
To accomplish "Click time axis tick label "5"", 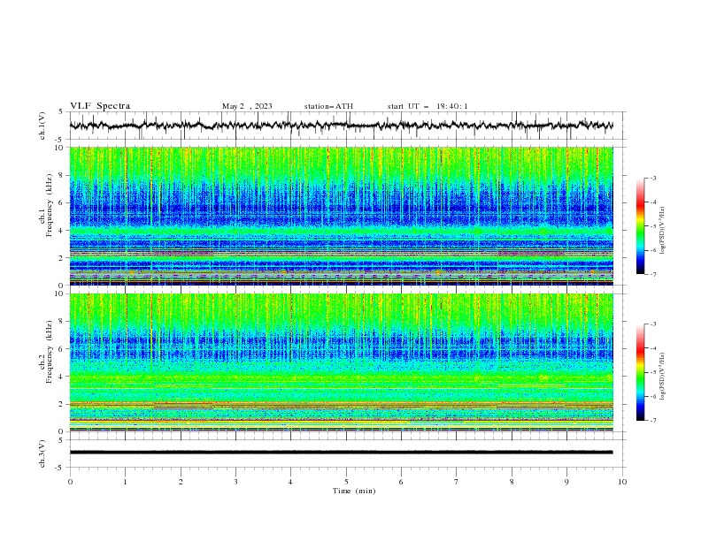I will pos(346,482).
